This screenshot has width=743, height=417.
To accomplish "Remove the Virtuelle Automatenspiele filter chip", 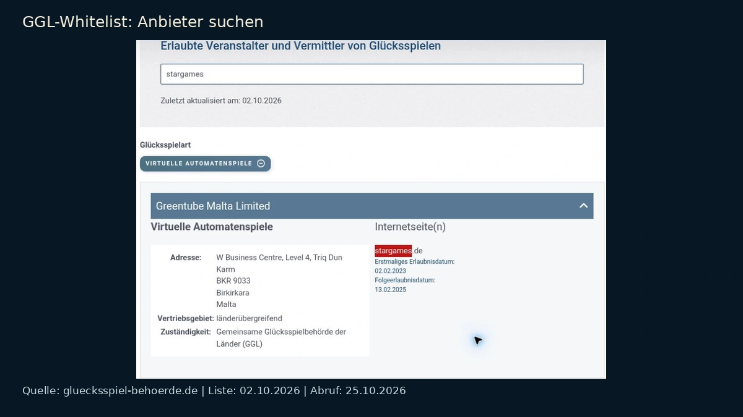I will tap(205, 164).
